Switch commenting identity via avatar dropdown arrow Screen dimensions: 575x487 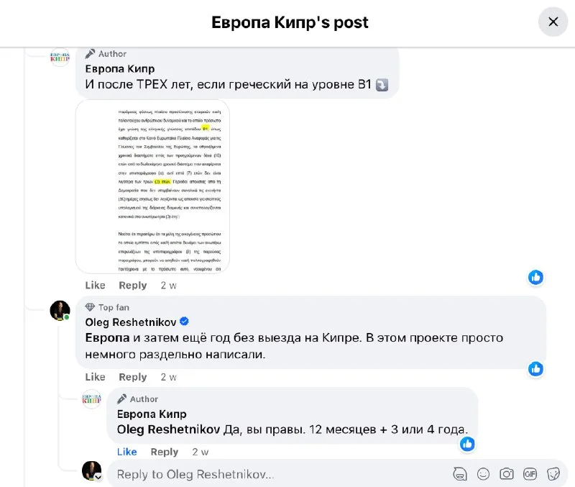98,477
